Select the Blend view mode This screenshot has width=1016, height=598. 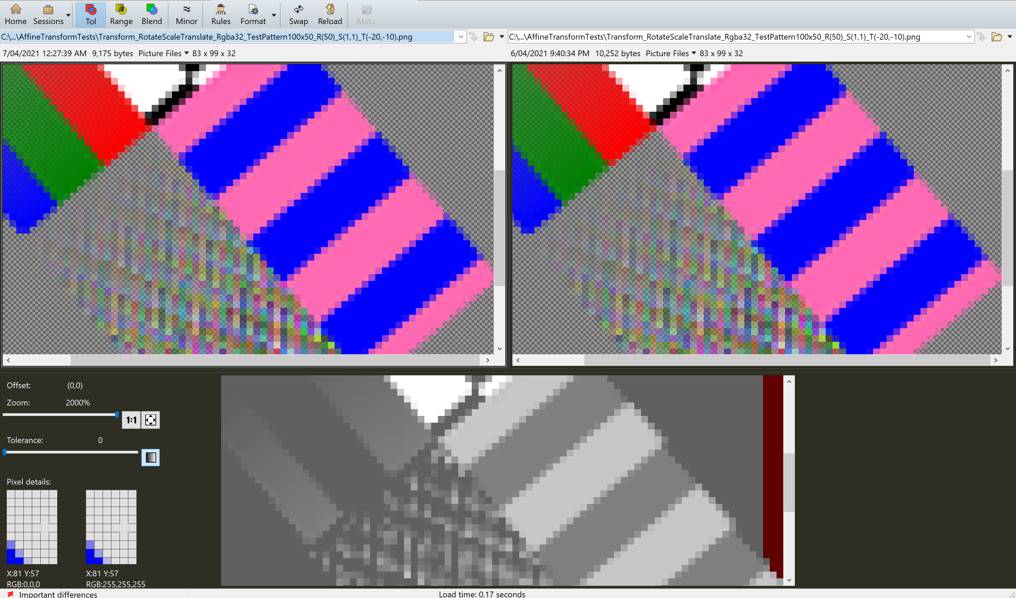(x=152, y=15)
